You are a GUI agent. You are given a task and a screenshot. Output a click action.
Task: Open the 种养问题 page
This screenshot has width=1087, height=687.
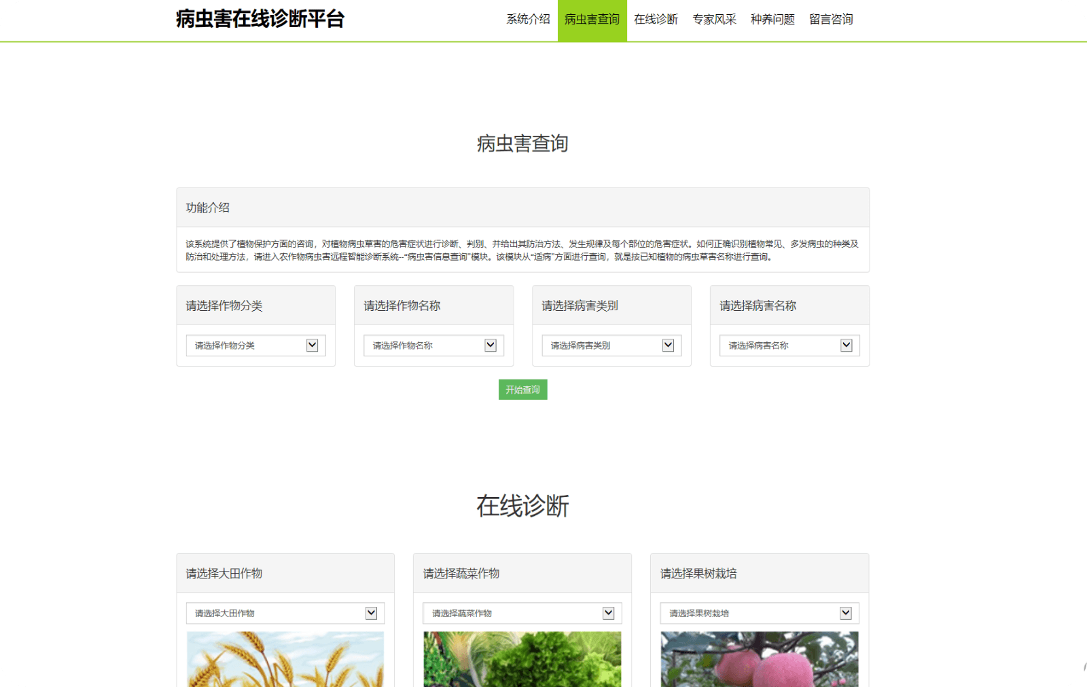(x=772, y=20)
